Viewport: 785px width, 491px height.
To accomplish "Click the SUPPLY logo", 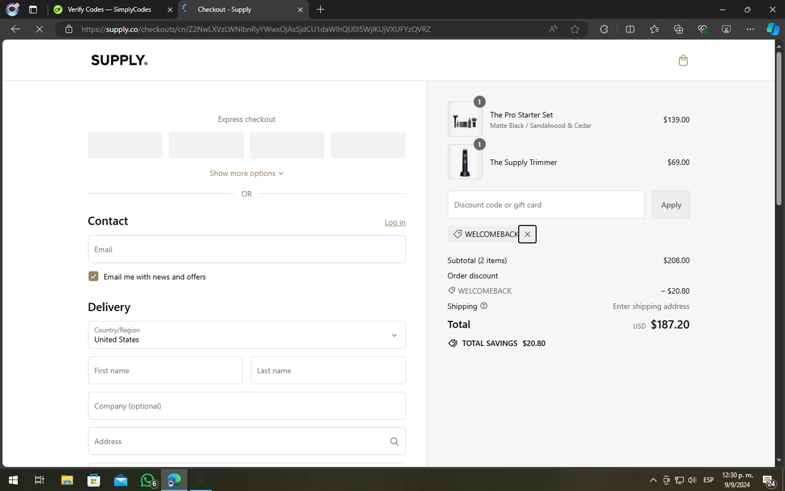I will pos(119,60).
